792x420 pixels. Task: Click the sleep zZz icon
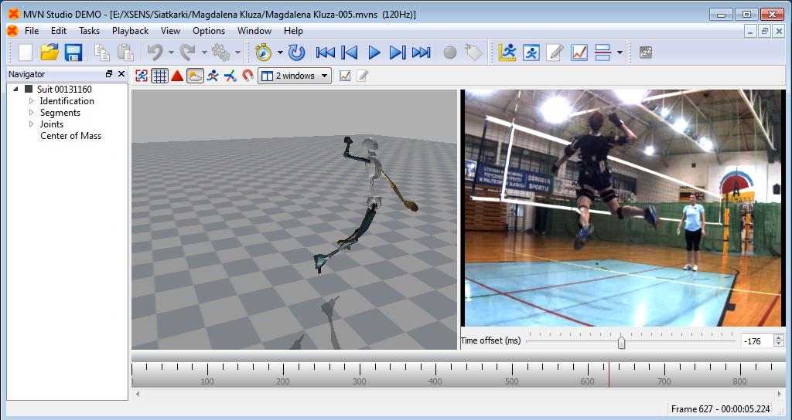[x=646, y=52]
